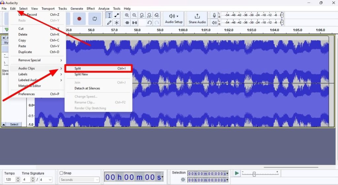
Task: Click Trim audio outside selection icon
Action: 127,23
